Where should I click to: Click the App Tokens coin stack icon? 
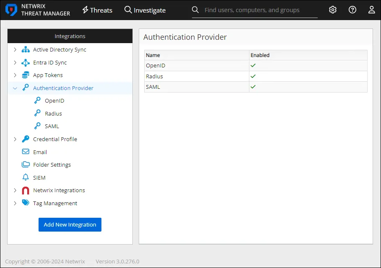26,75
